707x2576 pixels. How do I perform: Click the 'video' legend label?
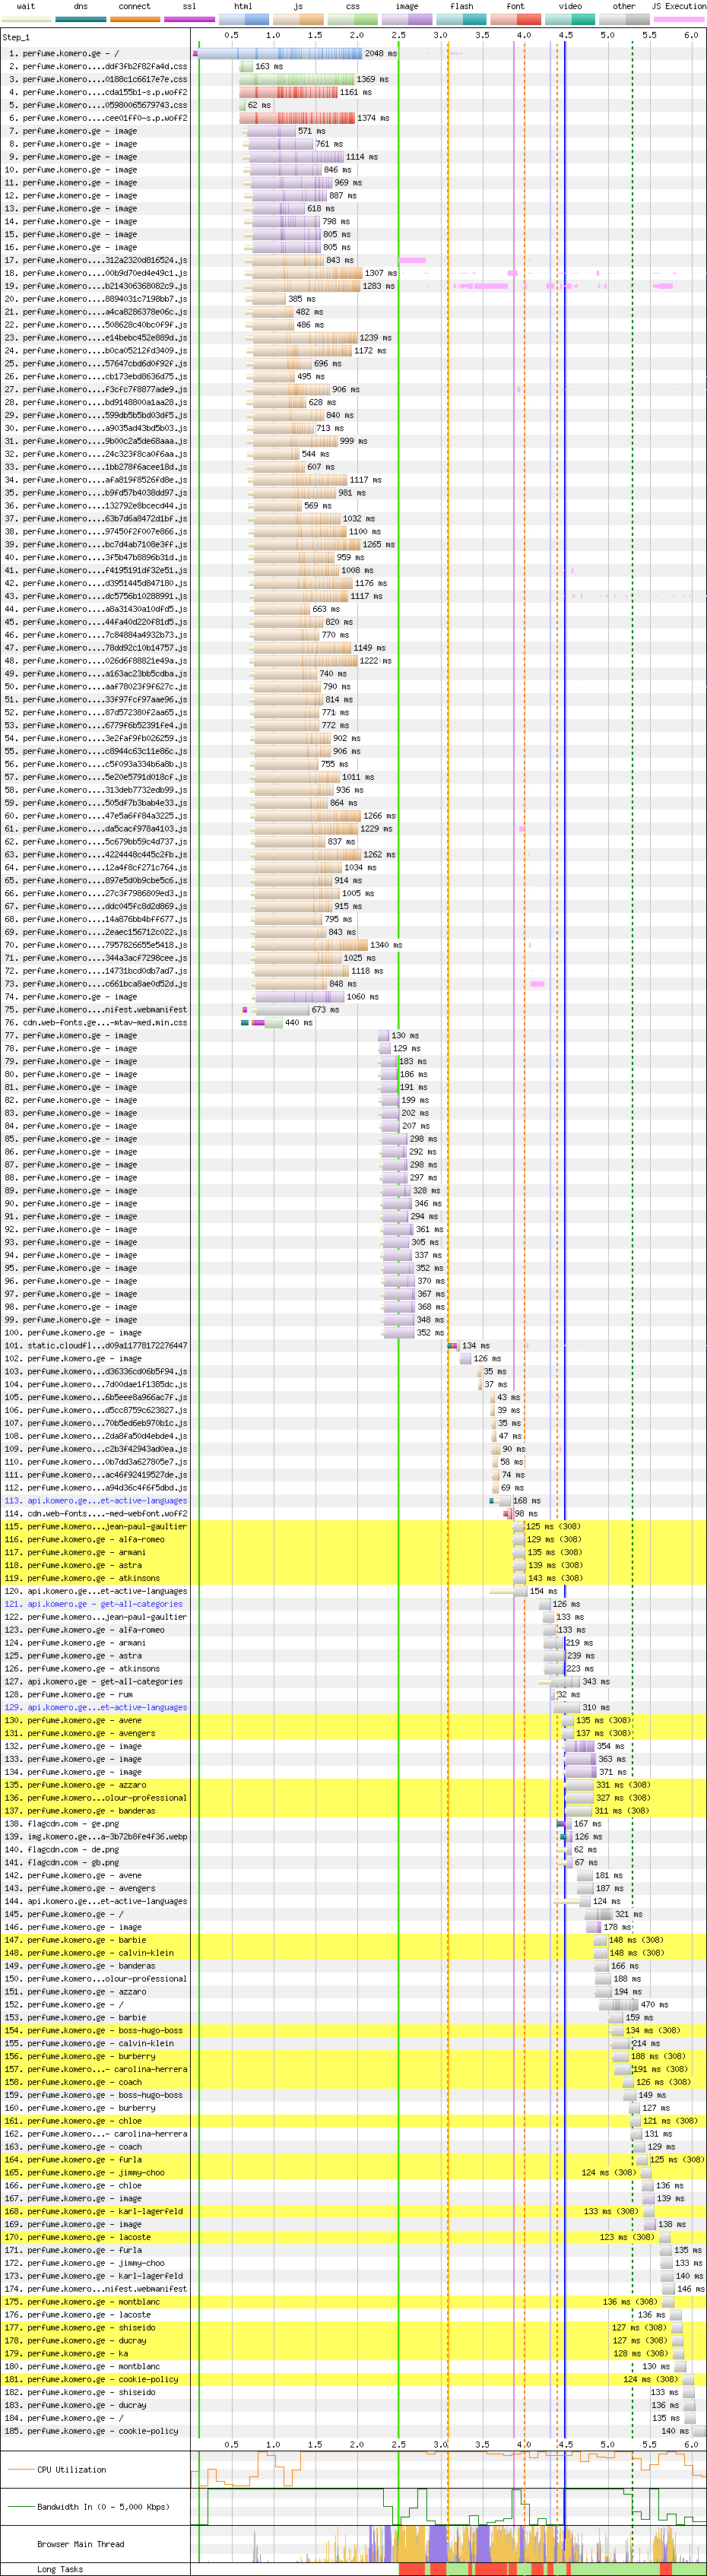(570, 6)
